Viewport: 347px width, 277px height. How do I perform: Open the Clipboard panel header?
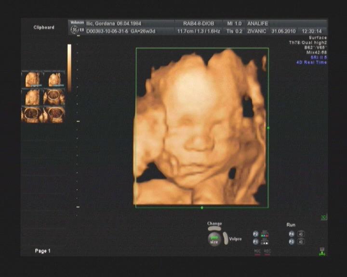pos(44,27)
